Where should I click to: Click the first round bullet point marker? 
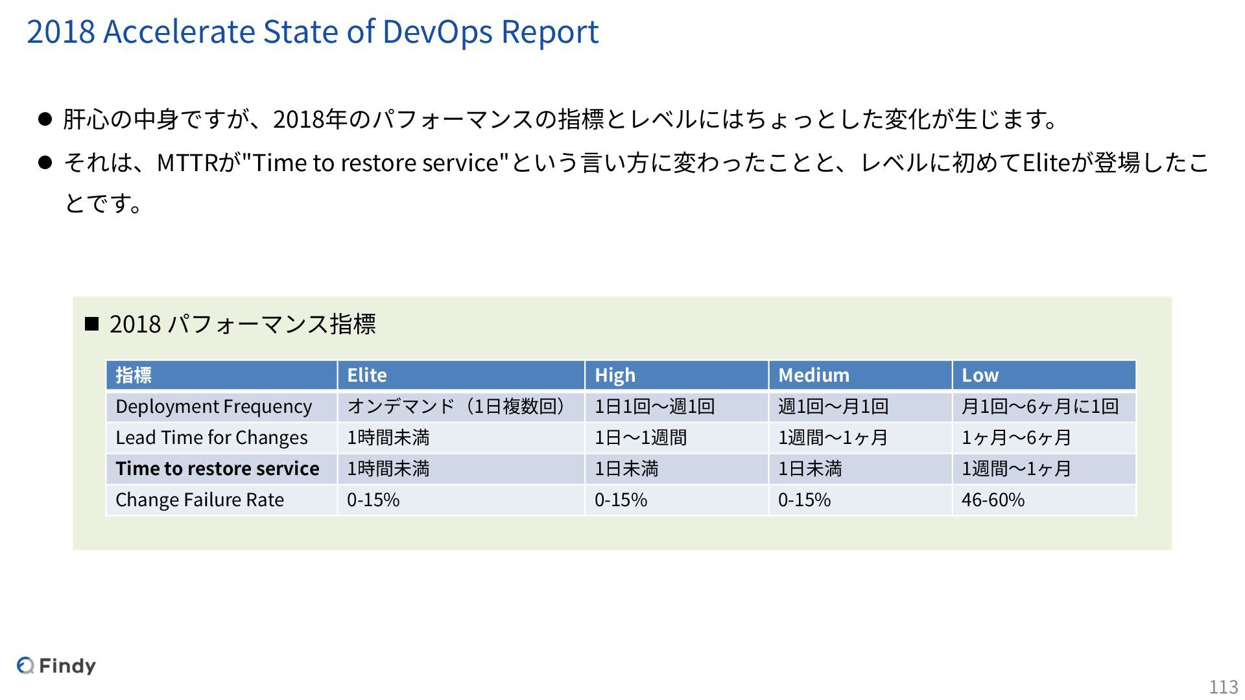(x=45, y=119)
